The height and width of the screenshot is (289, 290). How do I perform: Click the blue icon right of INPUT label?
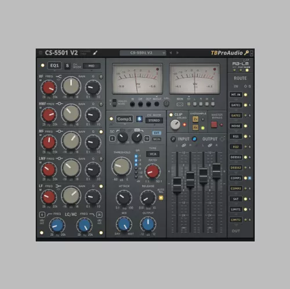pyautogui.click(x=194, y=139)
